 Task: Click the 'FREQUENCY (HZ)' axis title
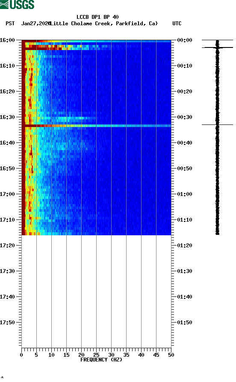(x=101, y=360)
